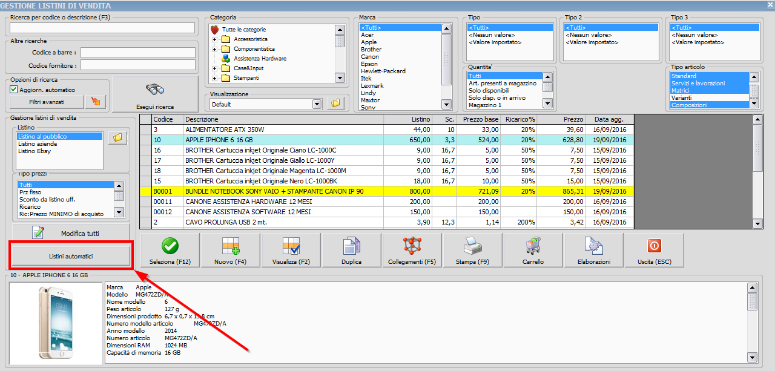Click Modifica tutti pencil button
This screenshot has height=371, width=775.
[x=71, y=233]
